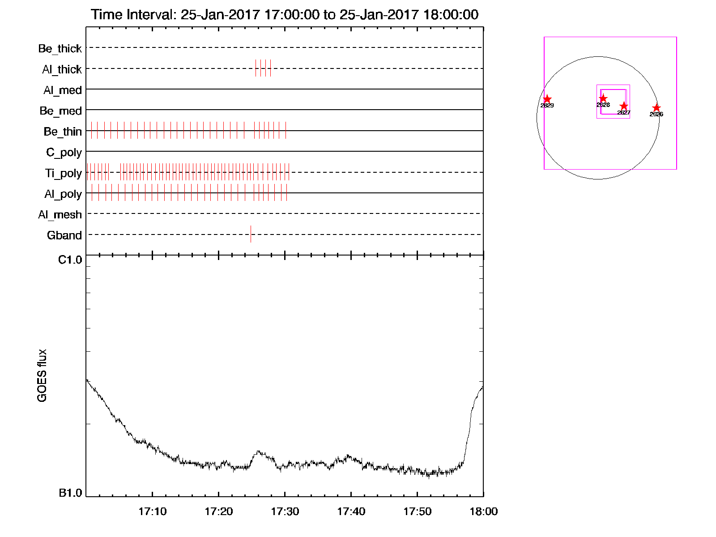Screen dimensions: 716x537
Task: Click the Al_mesh row label
Action: tap(60, 215)
